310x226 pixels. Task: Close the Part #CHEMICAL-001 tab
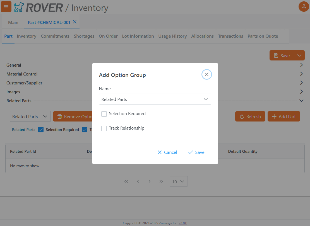pyautogui.click(x=75, y=22)
